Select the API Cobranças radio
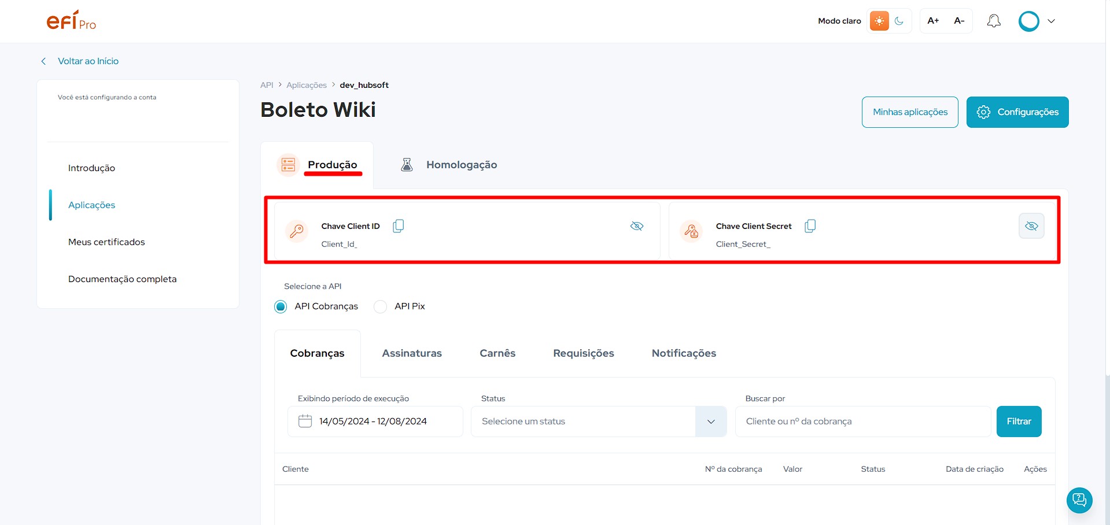Viewport: 1110px width, 525px height. pos(281,306)
